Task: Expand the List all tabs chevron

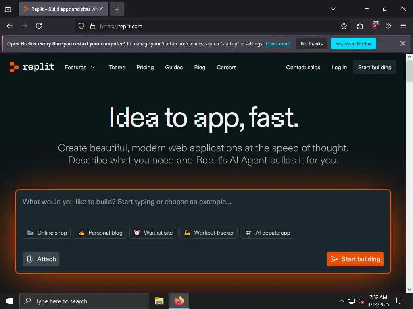Action: 333,9
